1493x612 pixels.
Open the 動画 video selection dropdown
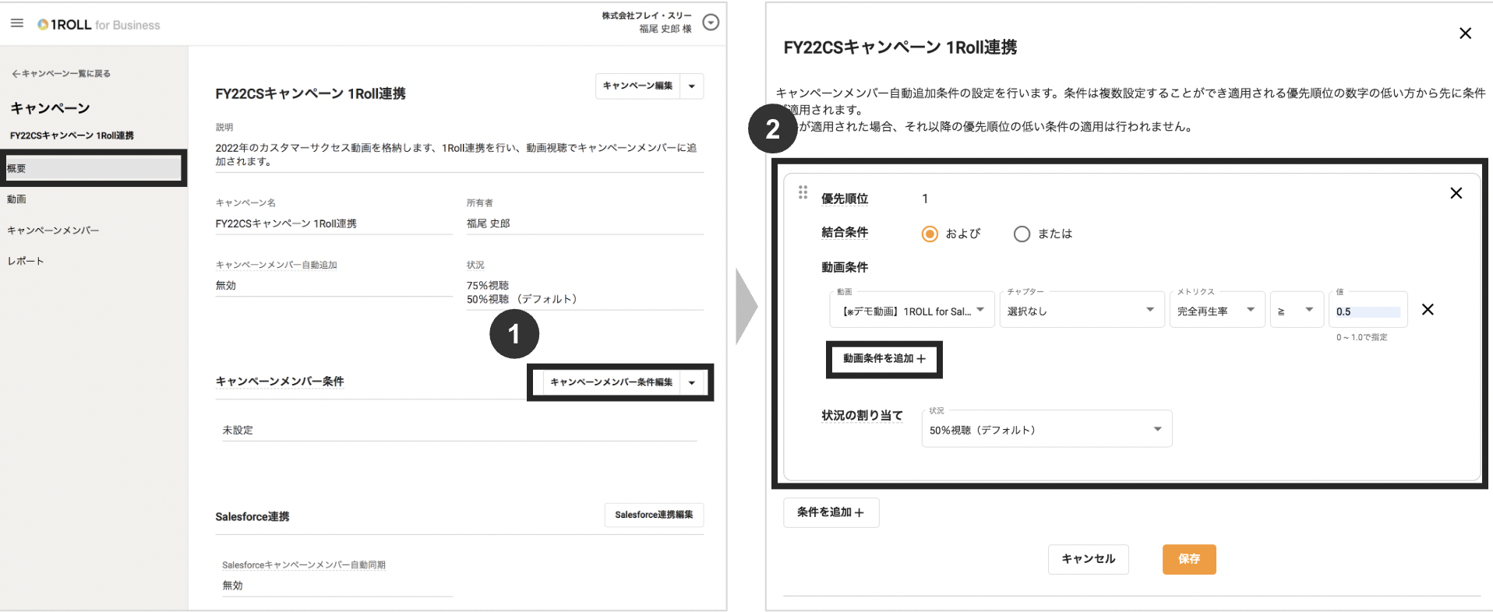coord(912,310)
